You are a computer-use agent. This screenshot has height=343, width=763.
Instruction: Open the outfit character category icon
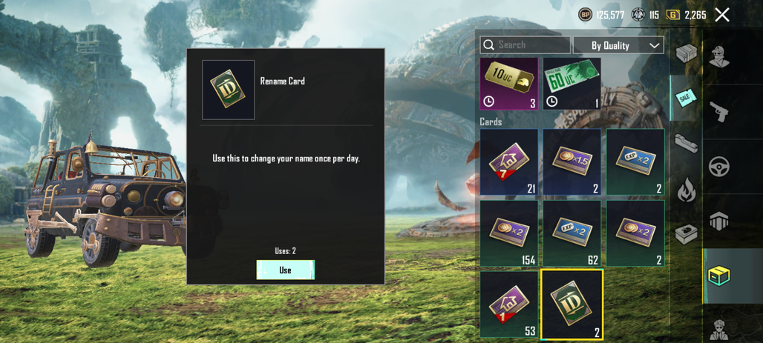pos(718,57)
